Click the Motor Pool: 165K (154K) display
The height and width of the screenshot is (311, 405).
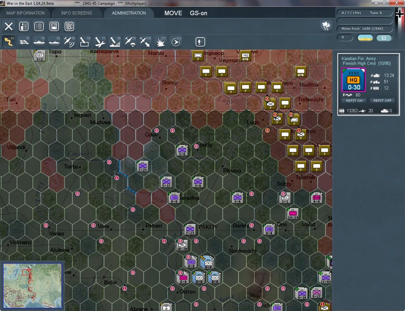tap(364, 28)
